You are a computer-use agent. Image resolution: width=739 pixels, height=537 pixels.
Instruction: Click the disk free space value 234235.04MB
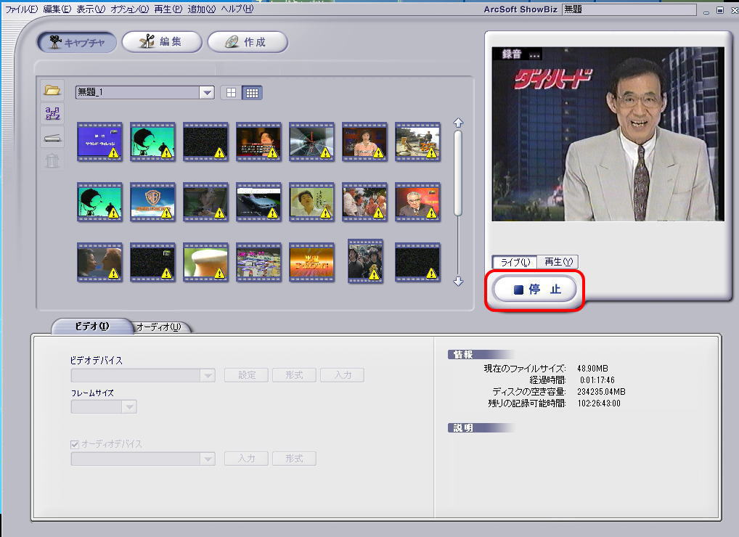pos(601,392)
